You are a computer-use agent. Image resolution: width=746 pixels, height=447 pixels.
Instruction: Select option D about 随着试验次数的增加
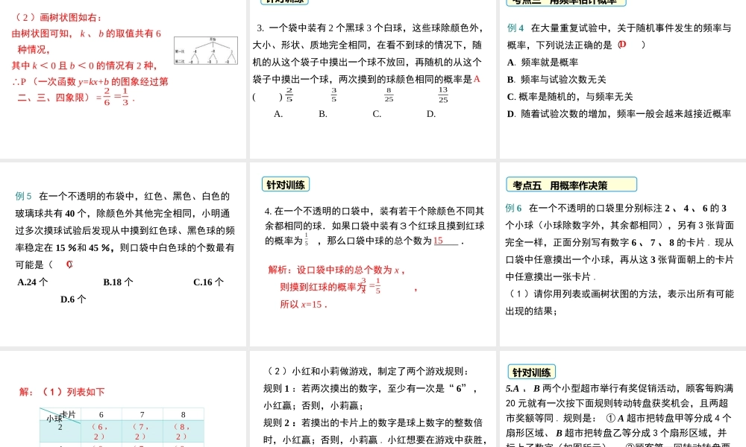(x=619, y=114)
